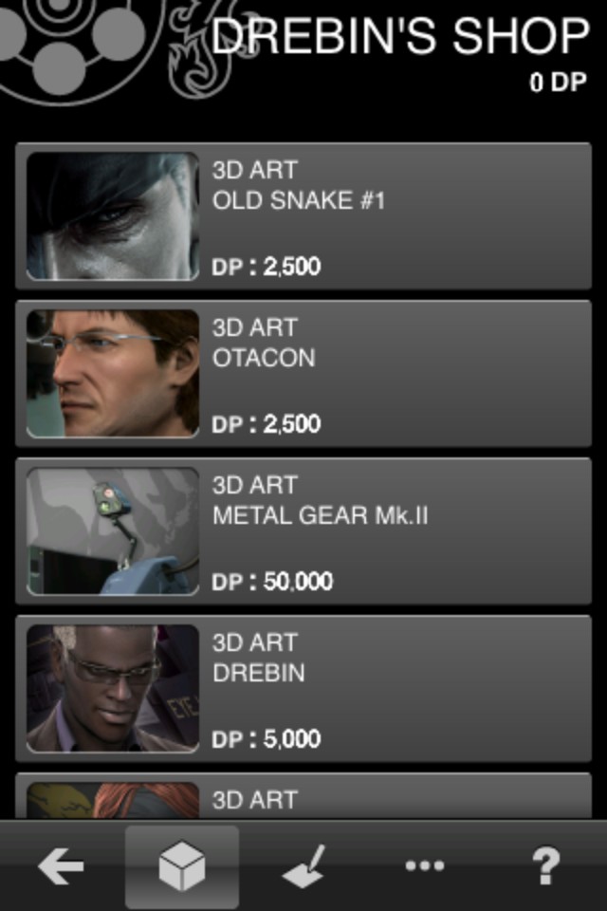Select the paintbrush tab icon
The width and height of the screenshot is (607, 911).
coord(303,865)
